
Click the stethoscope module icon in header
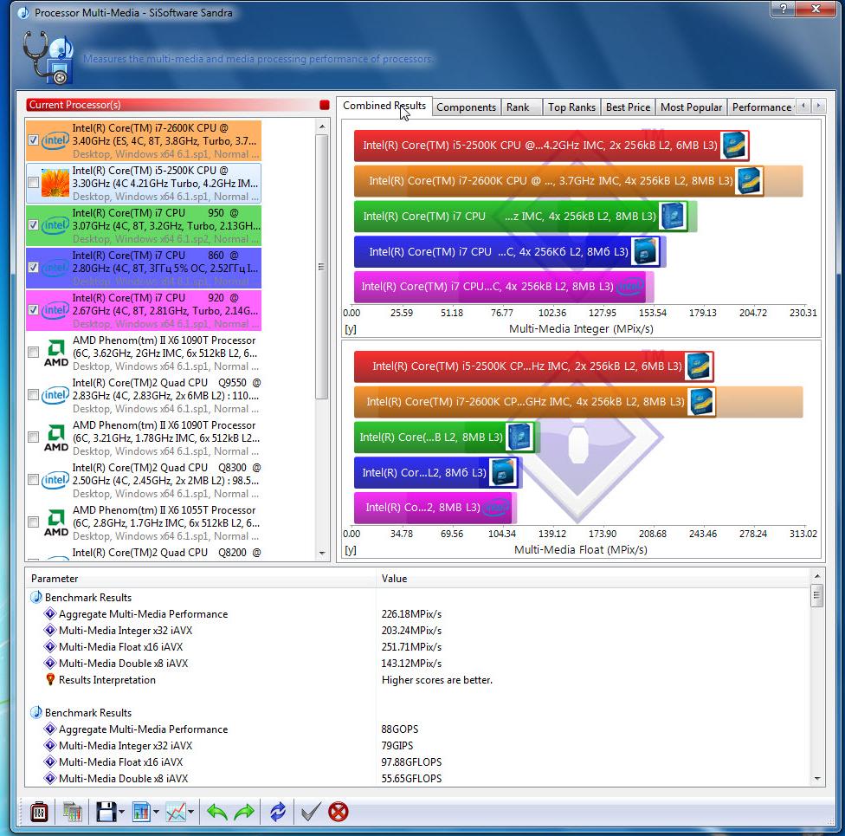click(x=48, y=58)
